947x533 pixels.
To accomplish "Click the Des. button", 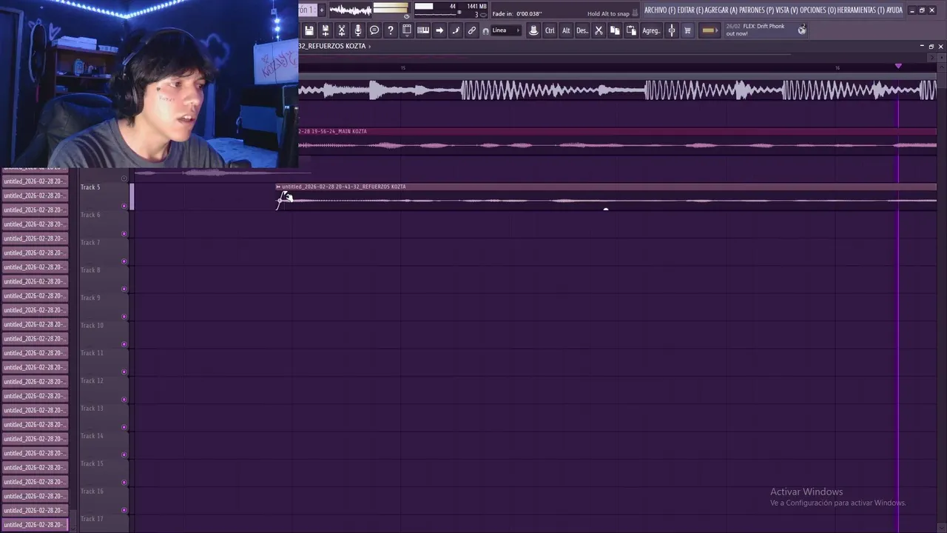I will coord(582,30).
